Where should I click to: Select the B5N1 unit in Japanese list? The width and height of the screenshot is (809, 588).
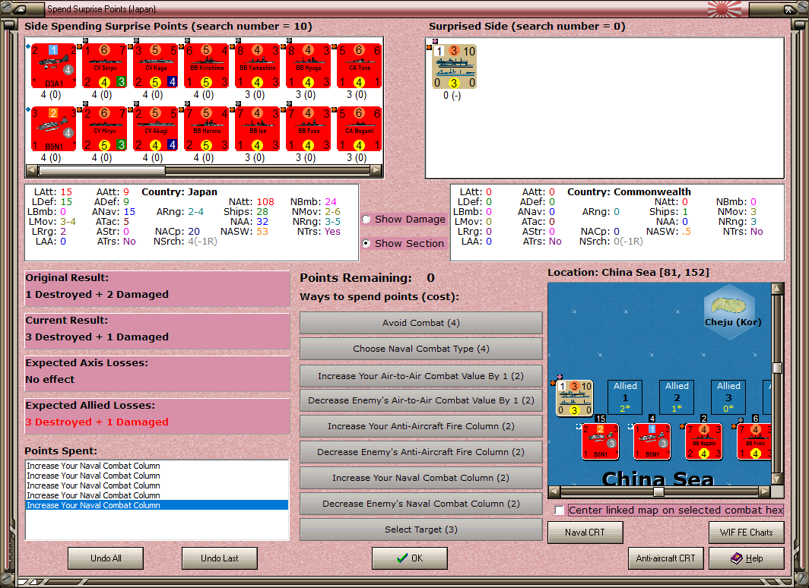(54, 129)
